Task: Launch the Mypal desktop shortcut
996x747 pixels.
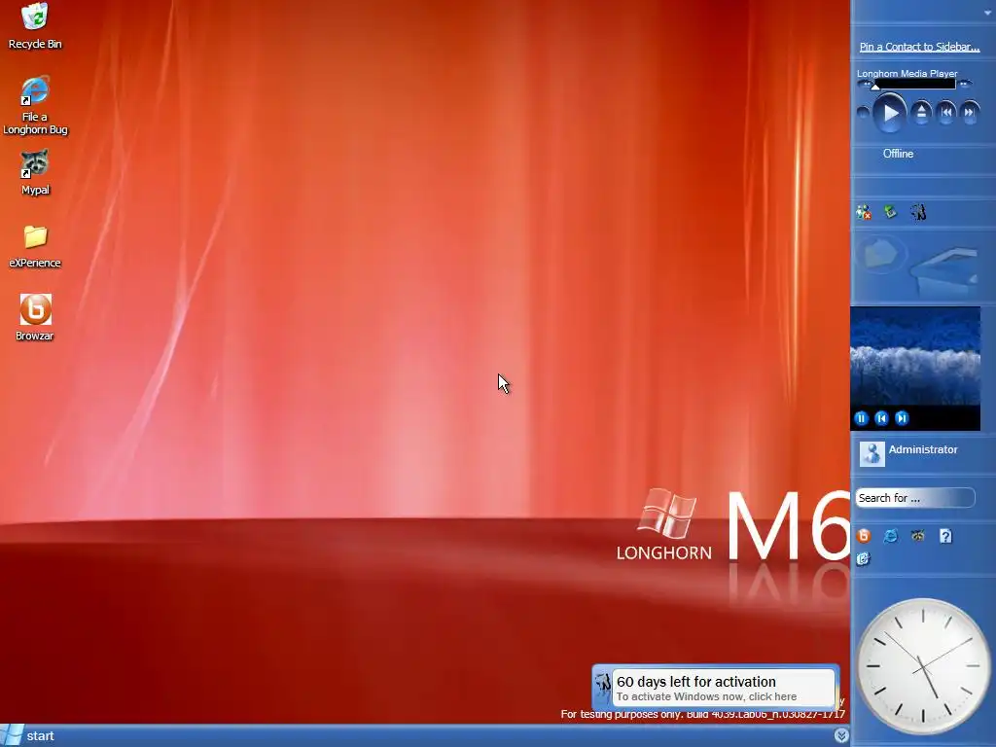Action: 35,173
